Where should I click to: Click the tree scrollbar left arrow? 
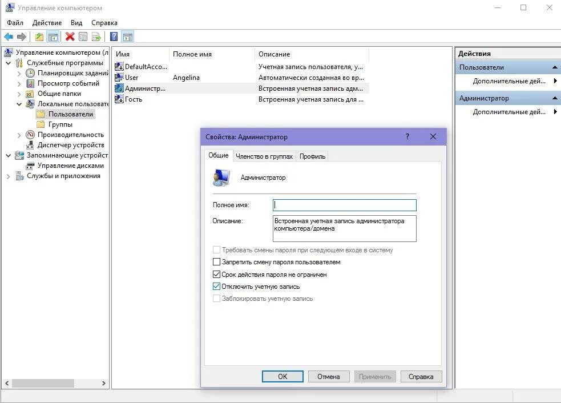(7, 384)
